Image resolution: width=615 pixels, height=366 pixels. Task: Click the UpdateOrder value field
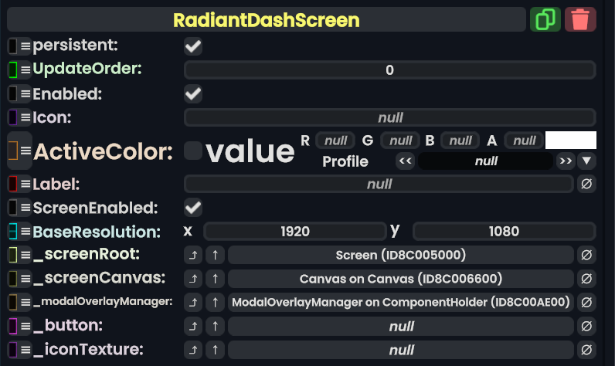[390, 70]
